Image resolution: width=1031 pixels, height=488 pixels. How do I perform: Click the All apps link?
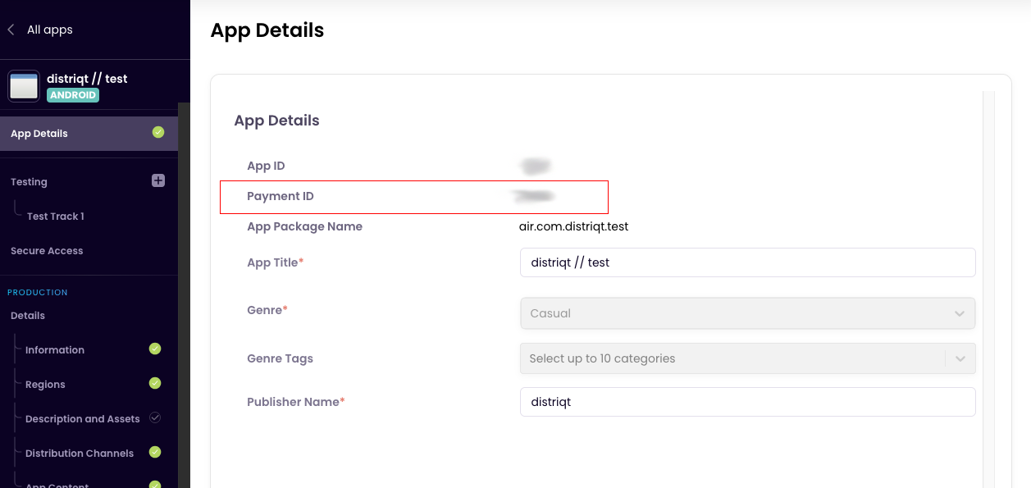click(x=49, y=30)
